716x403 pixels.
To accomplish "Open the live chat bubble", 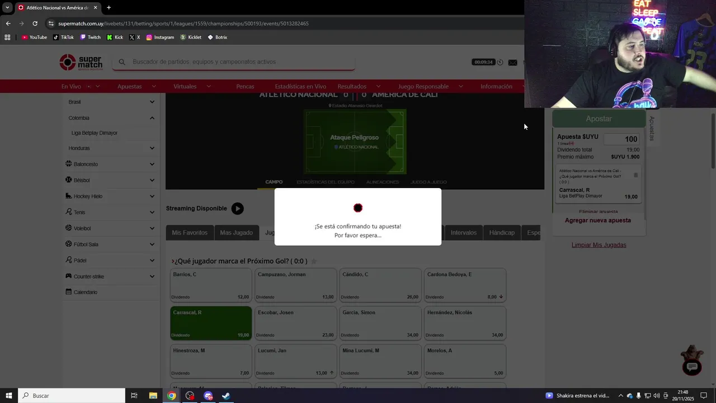I will (692, 366).
